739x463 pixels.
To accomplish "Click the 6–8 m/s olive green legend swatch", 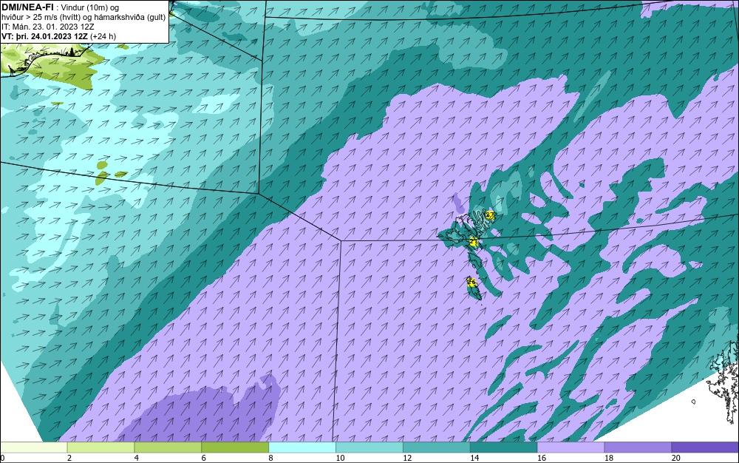I will (x=235, y=447).
